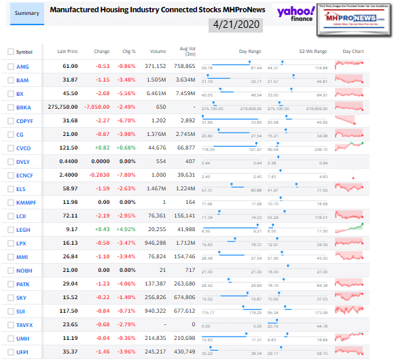The height and width of the screenshot is (361, 394).
Task: Enable the checkbox next to SKY
Action: coord(11,298)
